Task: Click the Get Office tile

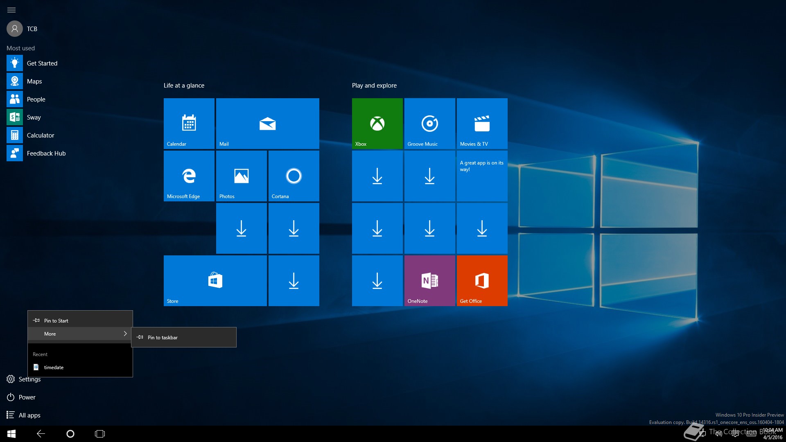Action: (x=482, y=281)
